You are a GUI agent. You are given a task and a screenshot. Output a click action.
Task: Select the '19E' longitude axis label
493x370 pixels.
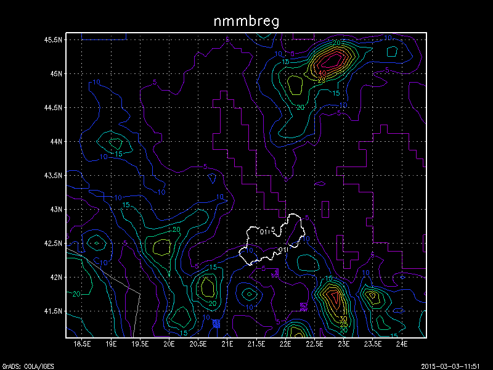pos(111,344)
